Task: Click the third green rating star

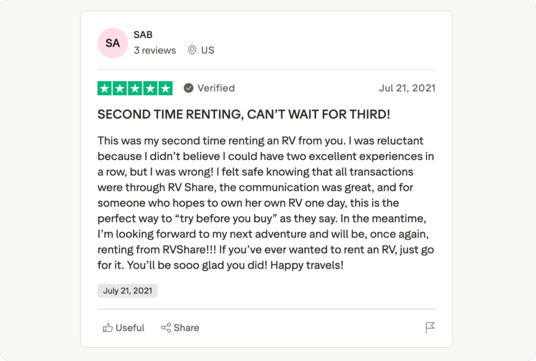Action: click(x=135, y=88)
